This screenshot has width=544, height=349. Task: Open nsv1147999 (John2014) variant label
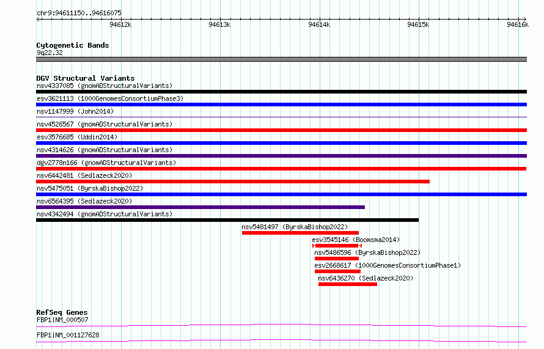tap(75, 111)
